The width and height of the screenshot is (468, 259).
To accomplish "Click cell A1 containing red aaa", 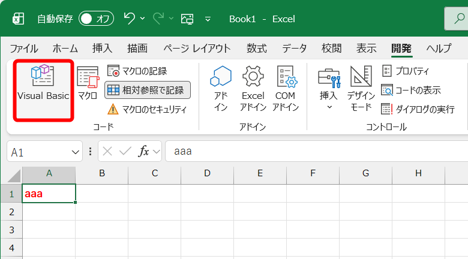I will point(49,194).
